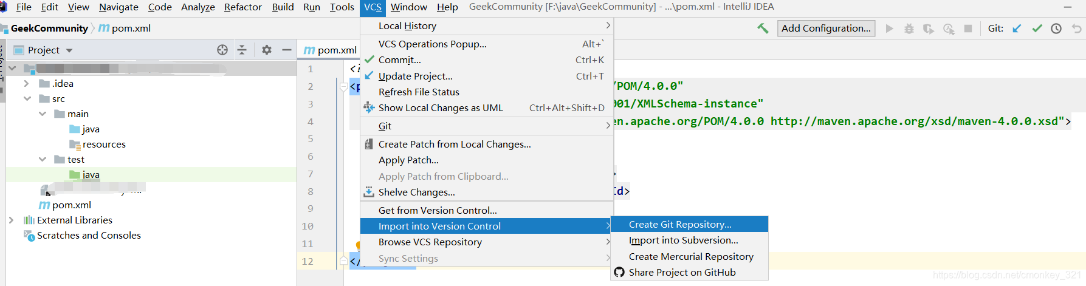Open Project view dropdown selector

coord(69,50)
